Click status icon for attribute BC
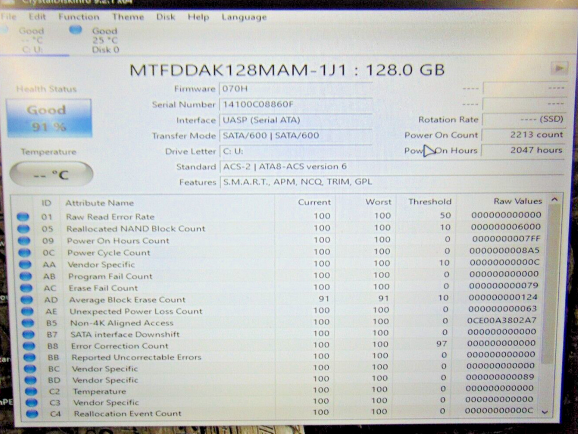Screen dimensions: 578x434 coord(30,368)
